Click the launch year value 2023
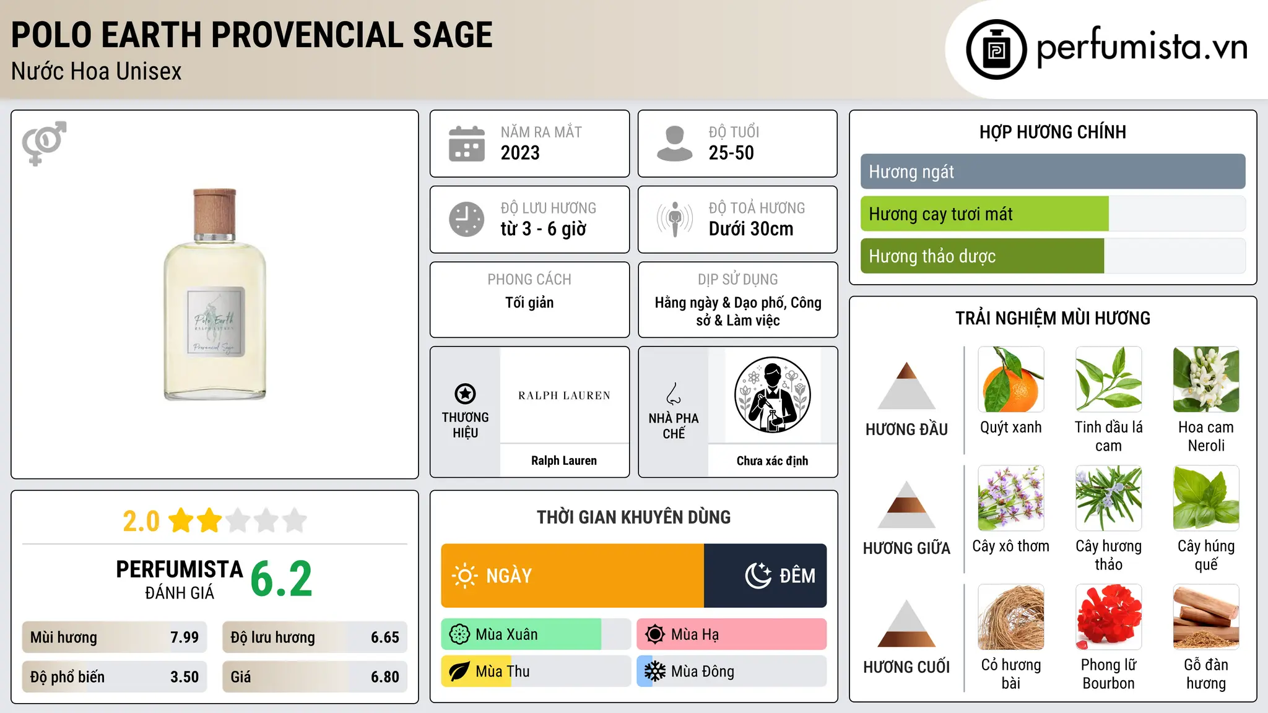The height and width of the screenshot is (713, 1268). point(520,153)
